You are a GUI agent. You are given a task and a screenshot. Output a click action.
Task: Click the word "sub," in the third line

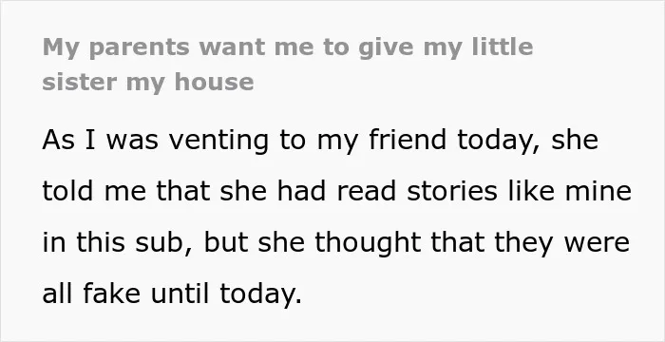[x=163, y=242]
